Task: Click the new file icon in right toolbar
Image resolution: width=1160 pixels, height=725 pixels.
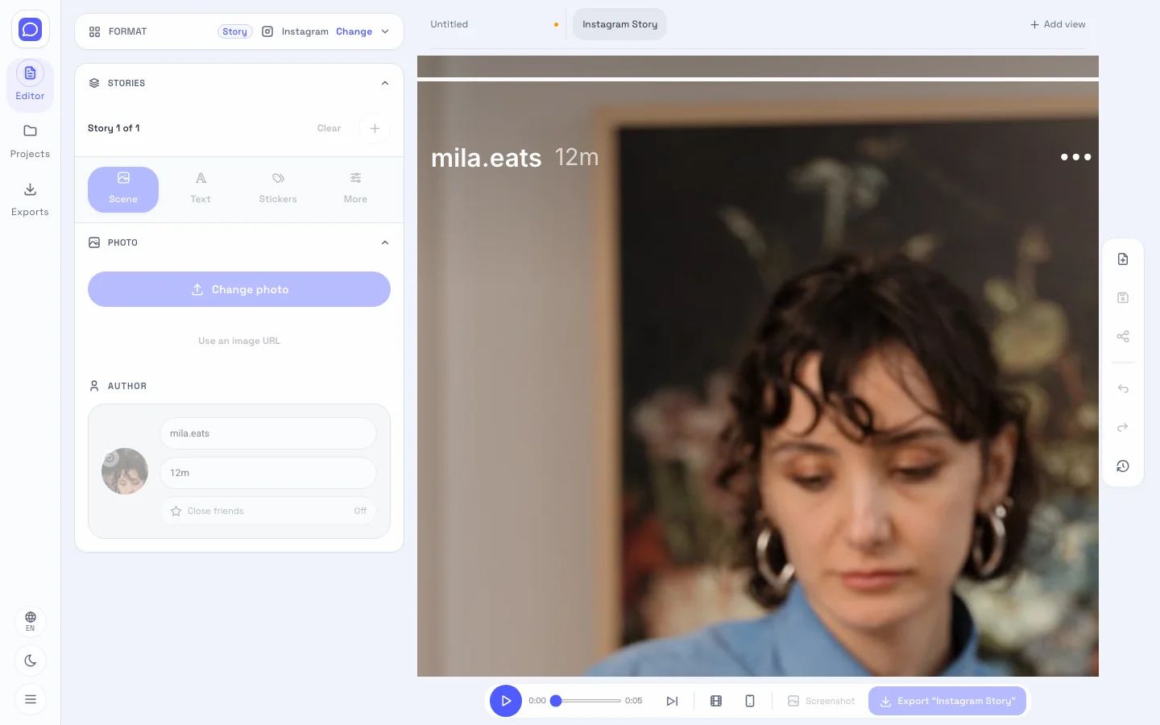Action: (1123, 259)
